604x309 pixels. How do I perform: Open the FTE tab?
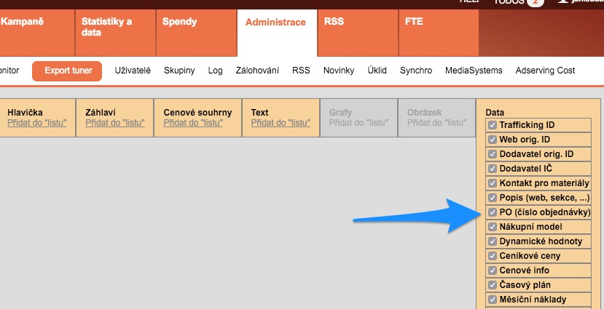(414, 23)
